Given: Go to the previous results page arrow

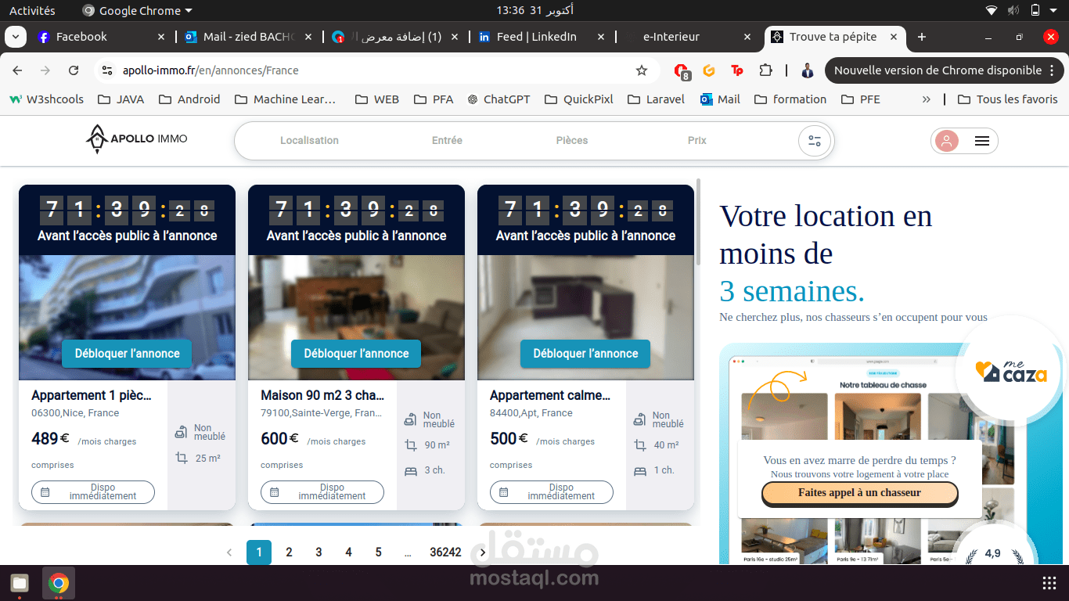Looking at the screenshot, I should [229, 552].
